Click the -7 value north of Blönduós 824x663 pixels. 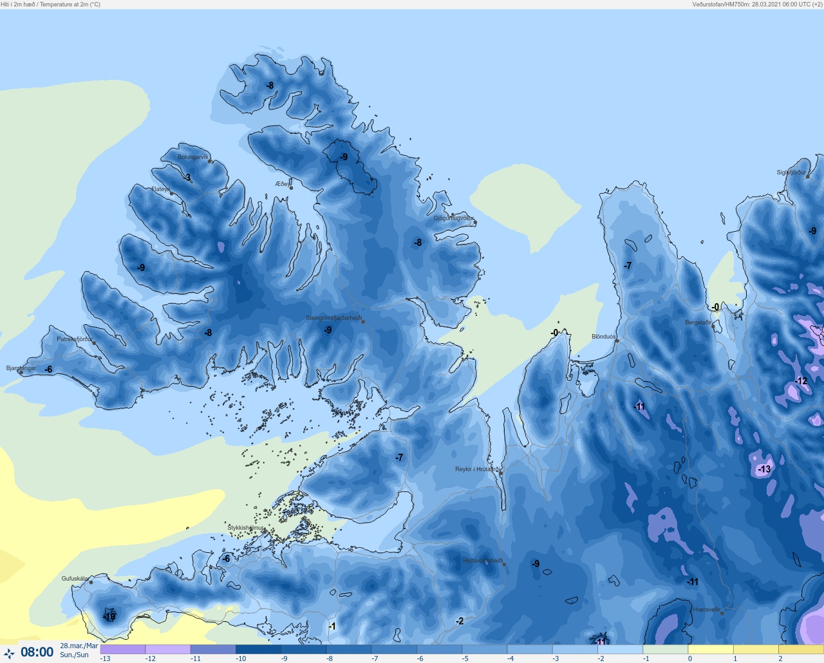628,266
